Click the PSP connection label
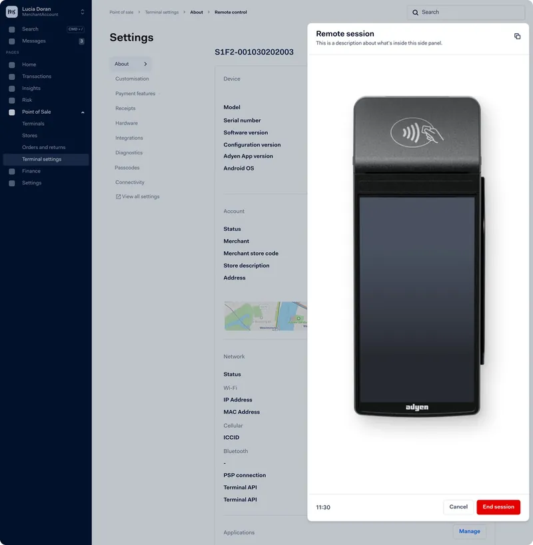Screen dimensions: 533x545 245,475
